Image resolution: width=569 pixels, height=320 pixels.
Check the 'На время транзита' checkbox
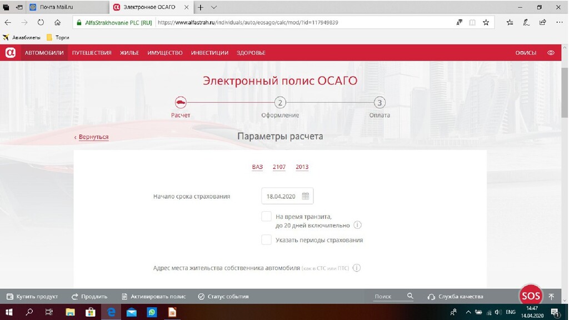click(x=266, y=216)
